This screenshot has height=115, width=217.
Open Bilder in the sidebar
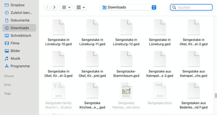(13, 51)
